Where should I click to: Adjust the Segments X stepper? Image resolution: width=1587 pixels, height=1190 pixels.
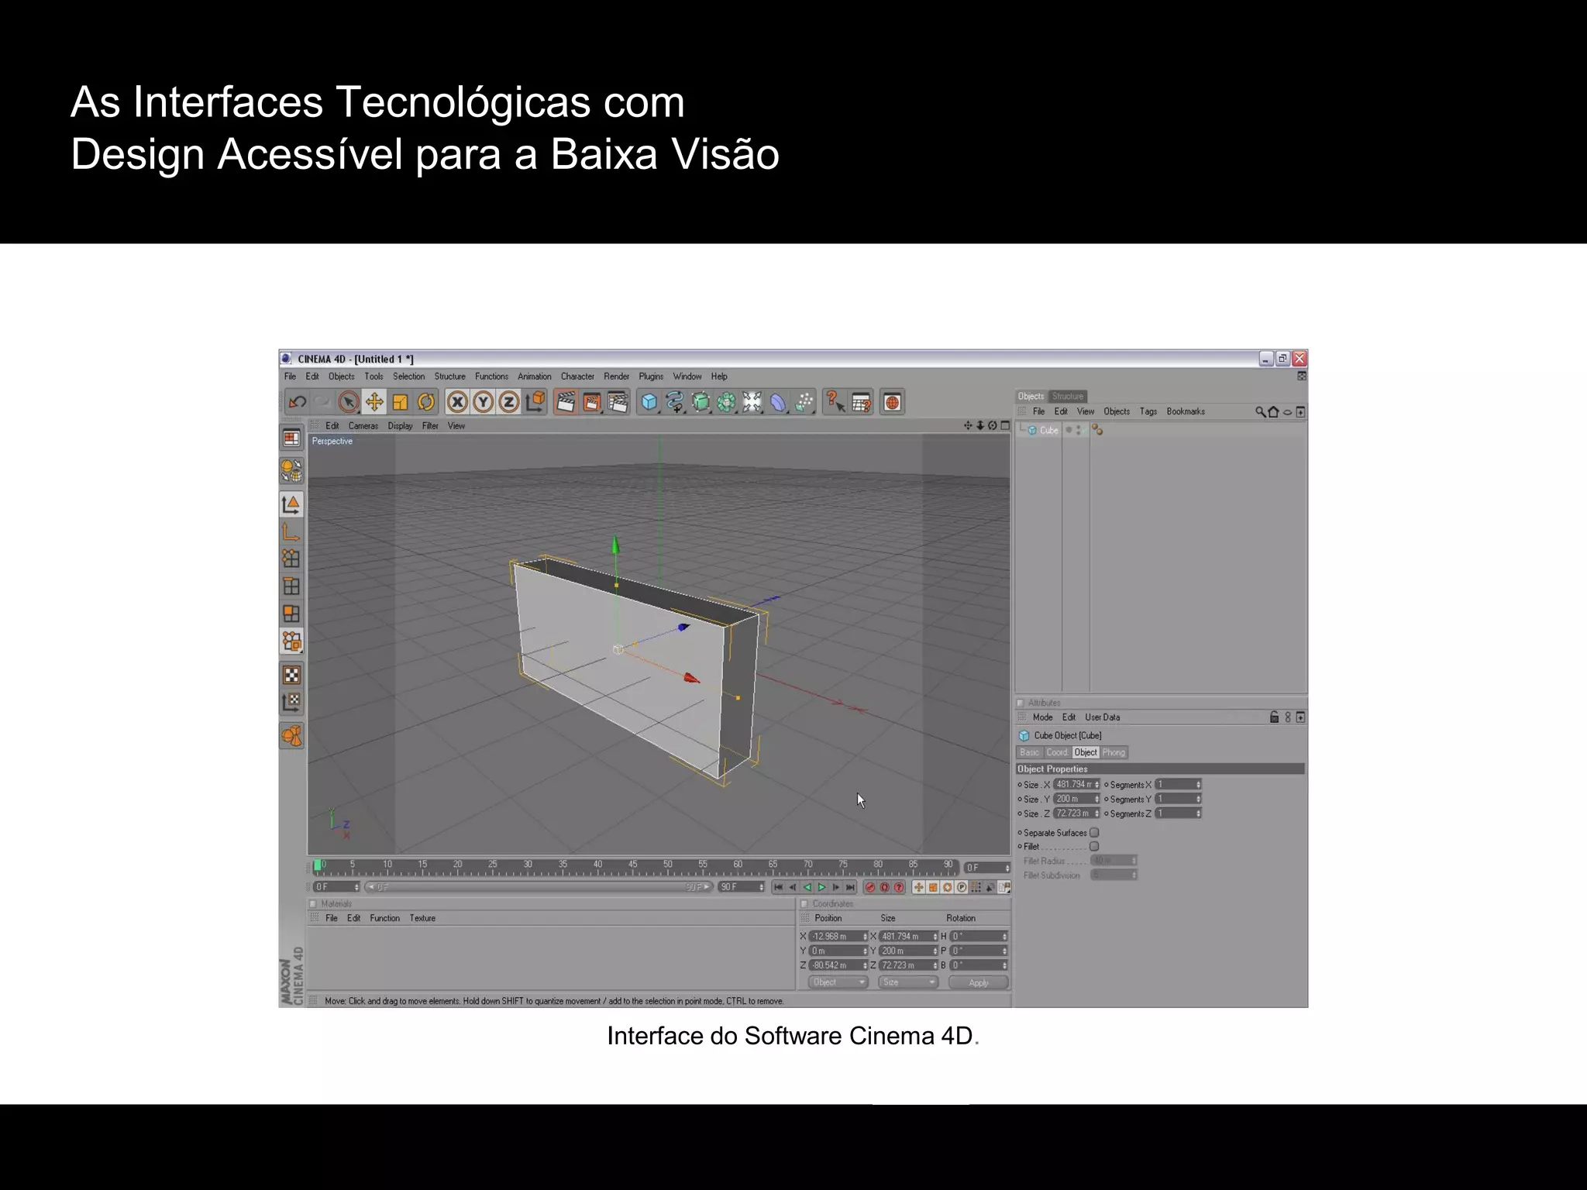pos(1198,785)
